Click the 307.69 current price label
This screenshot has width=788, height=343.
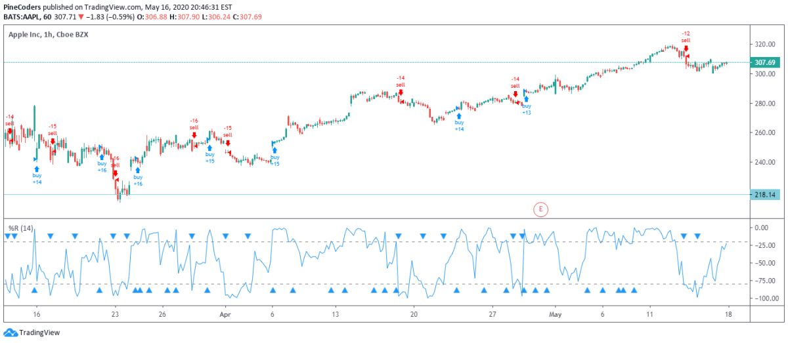(766, 63)
